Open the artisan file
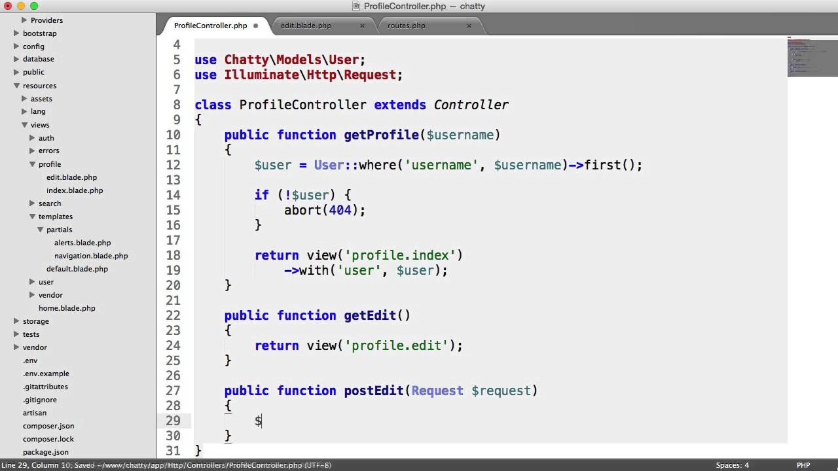Image resolution: width=838 pixels, height=471 pixels. coord(35,413)
